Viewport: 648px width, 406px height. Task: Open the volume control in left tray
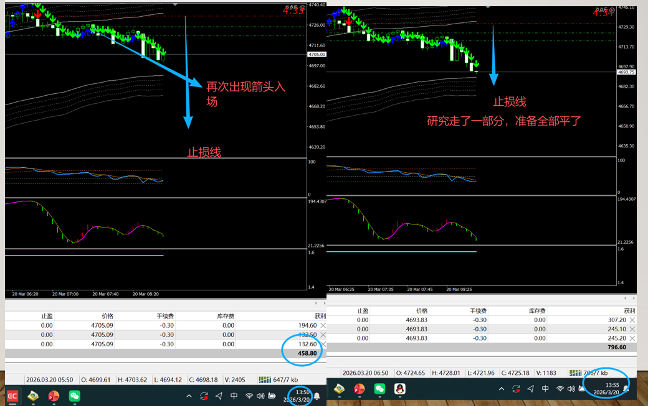[x=260, y=396]
